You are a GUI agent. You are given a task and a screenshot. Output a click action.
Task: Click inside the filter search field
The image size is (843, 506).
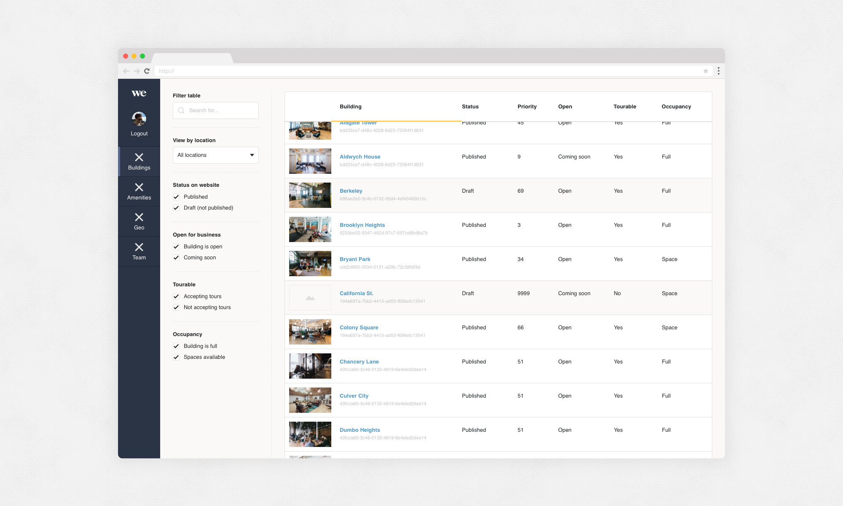215,110
